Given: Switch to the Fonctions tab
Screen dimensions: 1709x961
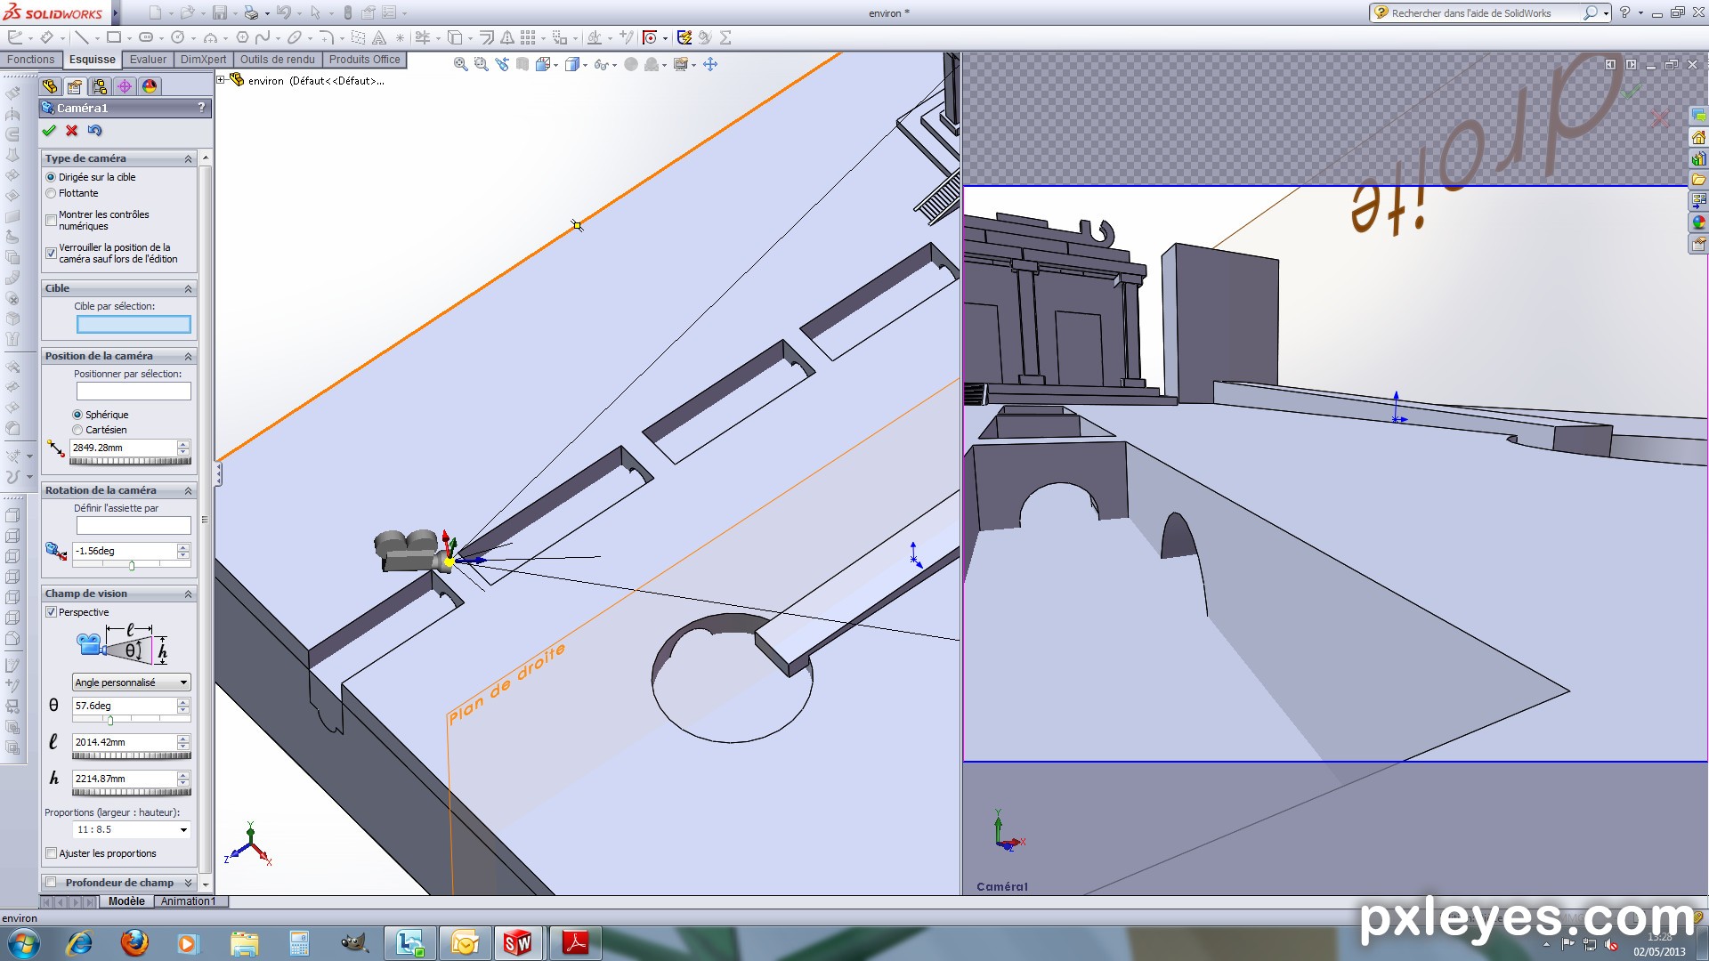Looking at the screenshot, I should (x=31, y=60).
